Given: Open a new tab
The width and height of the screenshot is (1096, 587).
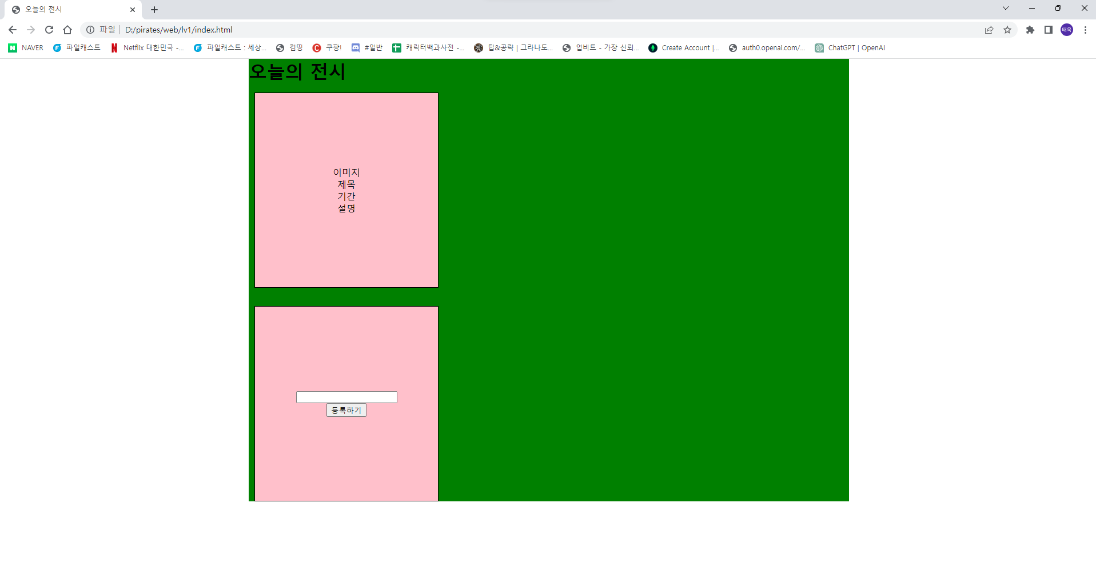Looking at the screenshot, I should point(154,10).
